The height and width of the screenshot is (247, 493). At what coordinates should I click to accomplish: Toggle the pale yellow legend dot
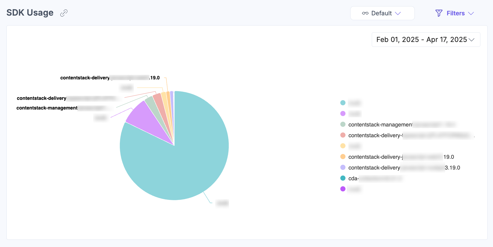[x=343, y=146]
